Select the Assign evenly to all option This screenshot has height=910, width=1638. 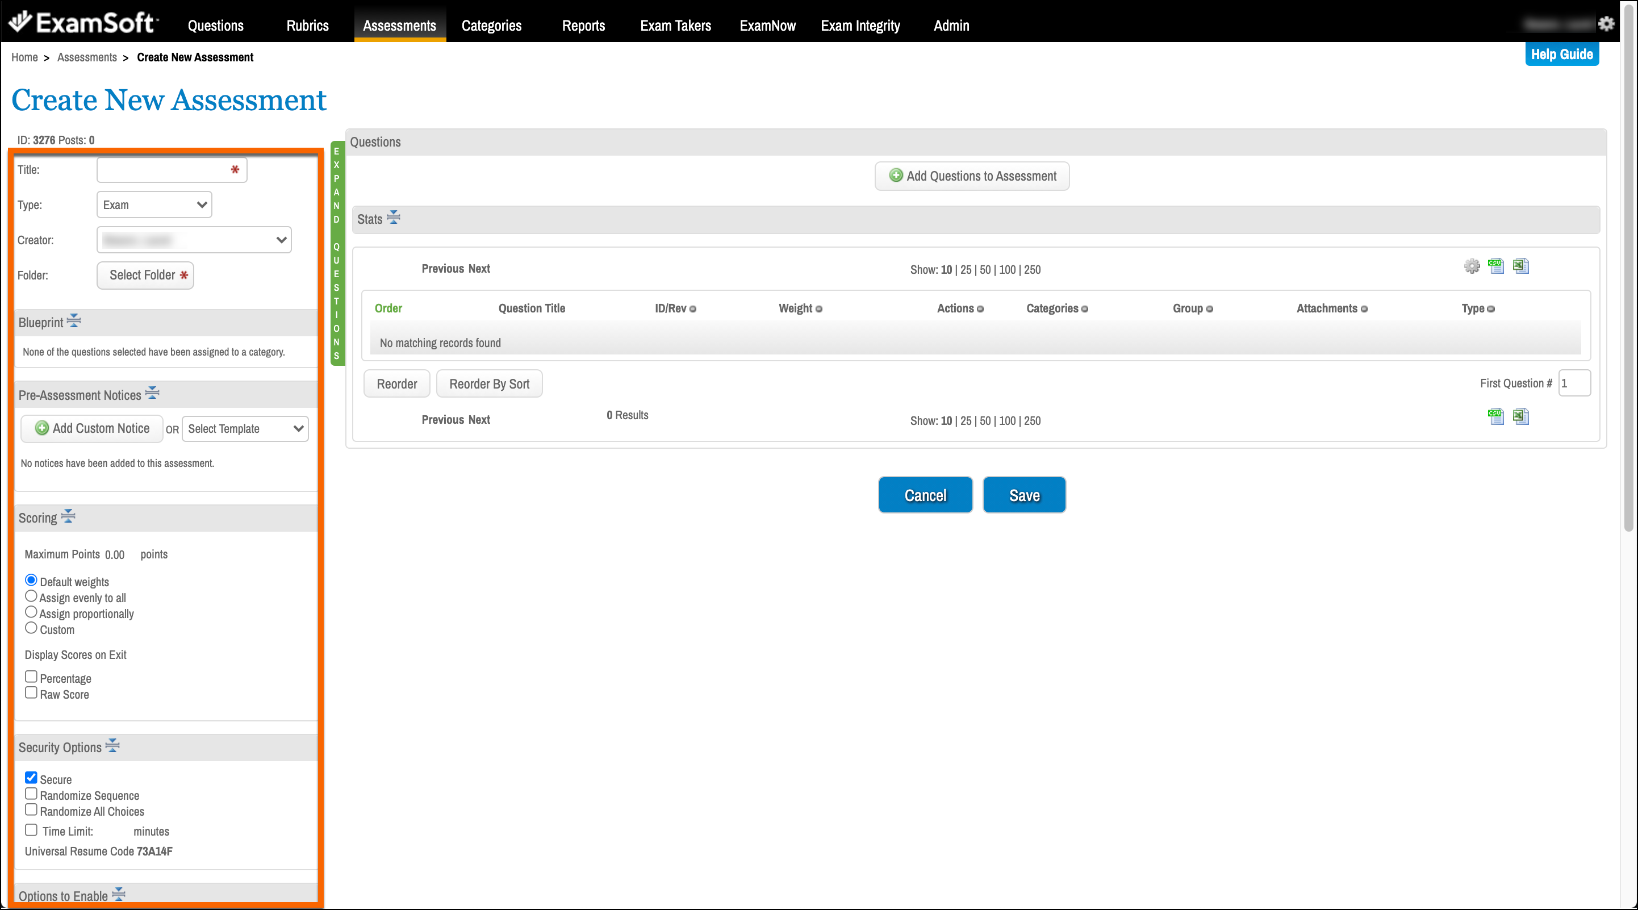(x=31, y=596)
